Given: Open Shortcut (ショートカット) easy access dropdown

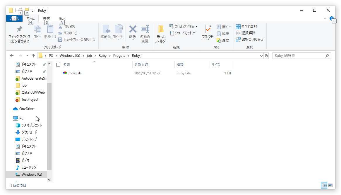Looking at the screenshot, I should (182, 33).
